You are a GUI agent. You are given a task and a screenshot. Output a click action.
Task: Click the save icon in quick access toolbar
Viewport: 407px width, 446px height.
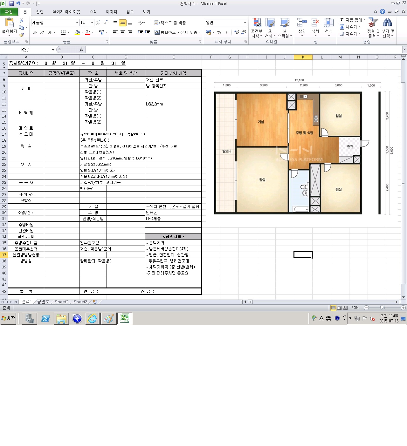(x=11, y=3)
